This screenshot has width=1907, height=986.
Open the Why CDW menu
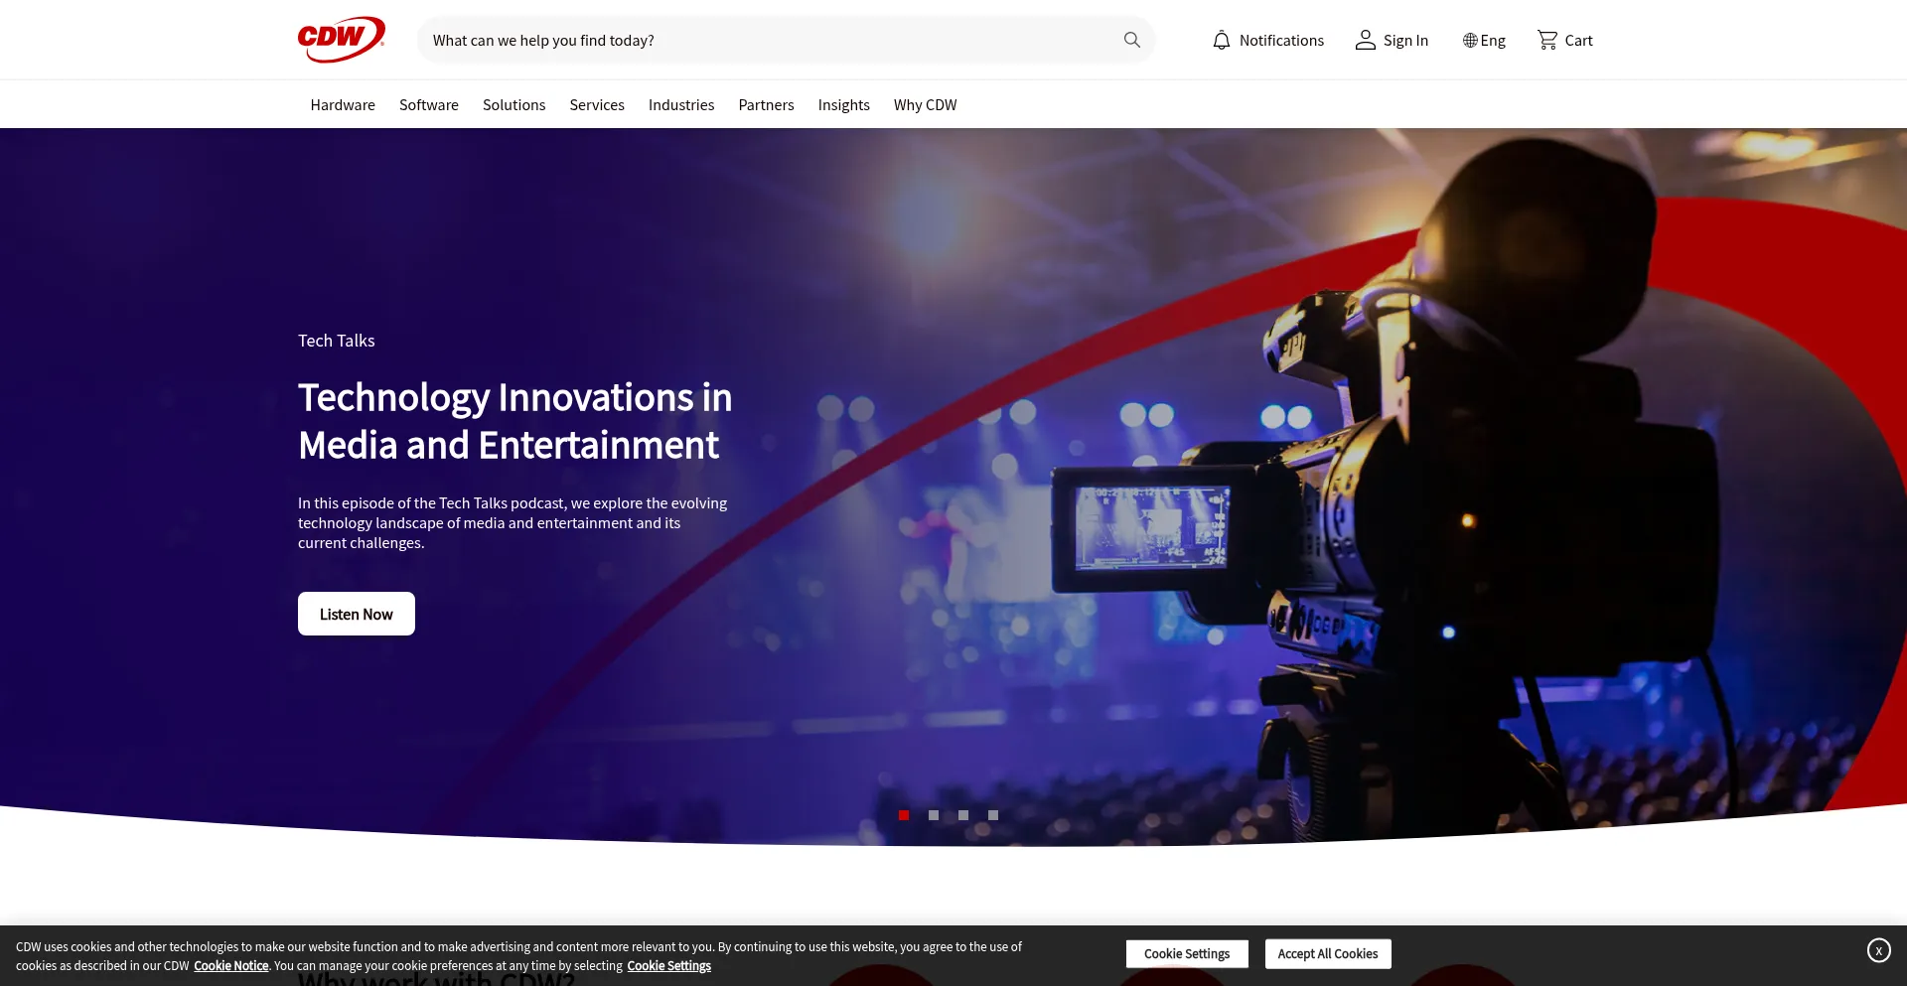tap(926, 104)
